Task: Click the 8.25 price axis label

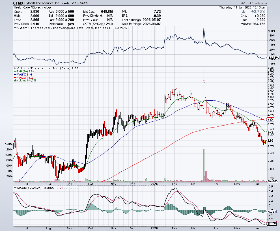Action: [271, 68]
